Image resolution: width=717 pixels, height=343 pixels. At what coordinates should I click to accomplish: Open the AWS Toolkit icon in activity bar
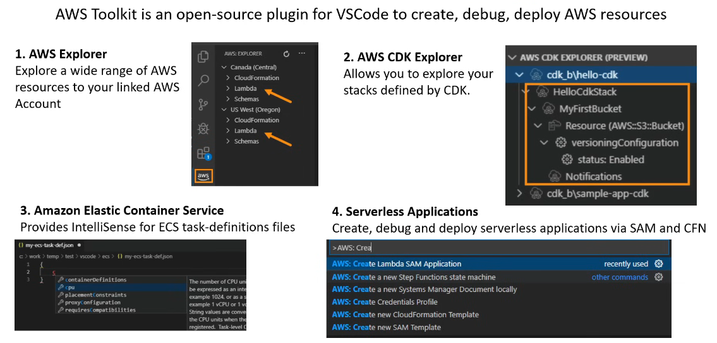(203, 175)
